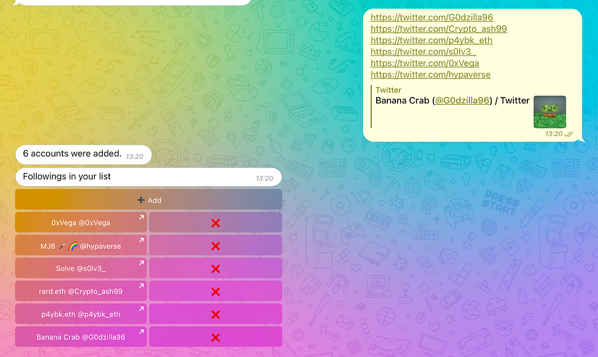Remove Banana Crab with its red X
Image resolution: width=598 pixels, height=357 pixels.
(x=215, y=337)
